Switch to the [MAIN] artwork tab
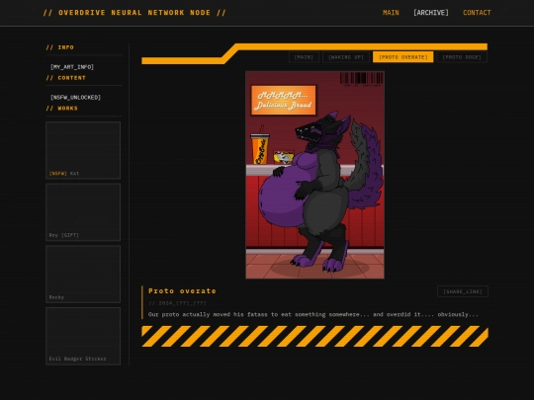 point(304,57)
